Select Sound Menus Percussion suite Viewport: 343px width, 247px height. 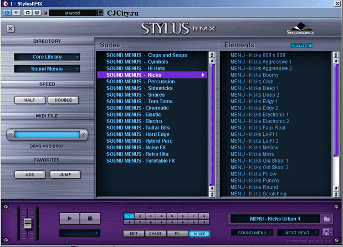tap(140, 82)
